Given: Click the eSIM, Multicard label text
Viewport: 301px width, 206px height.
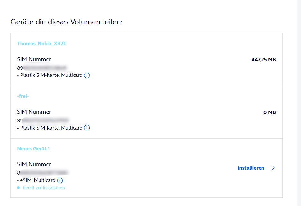Looking at the screenshot, I should coord(37,180).
